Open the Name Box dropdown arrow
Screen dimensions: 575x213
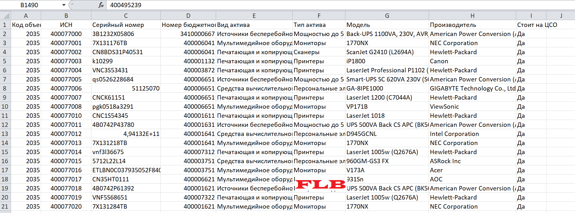pyautogui.click(x=64, y=5)
